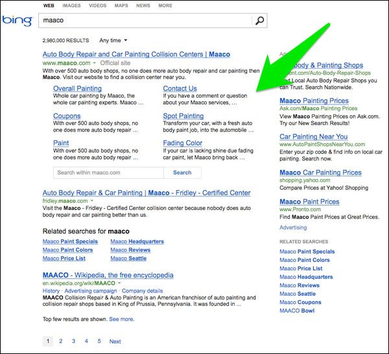Click the www.Pronto.com ad URL

300,209
